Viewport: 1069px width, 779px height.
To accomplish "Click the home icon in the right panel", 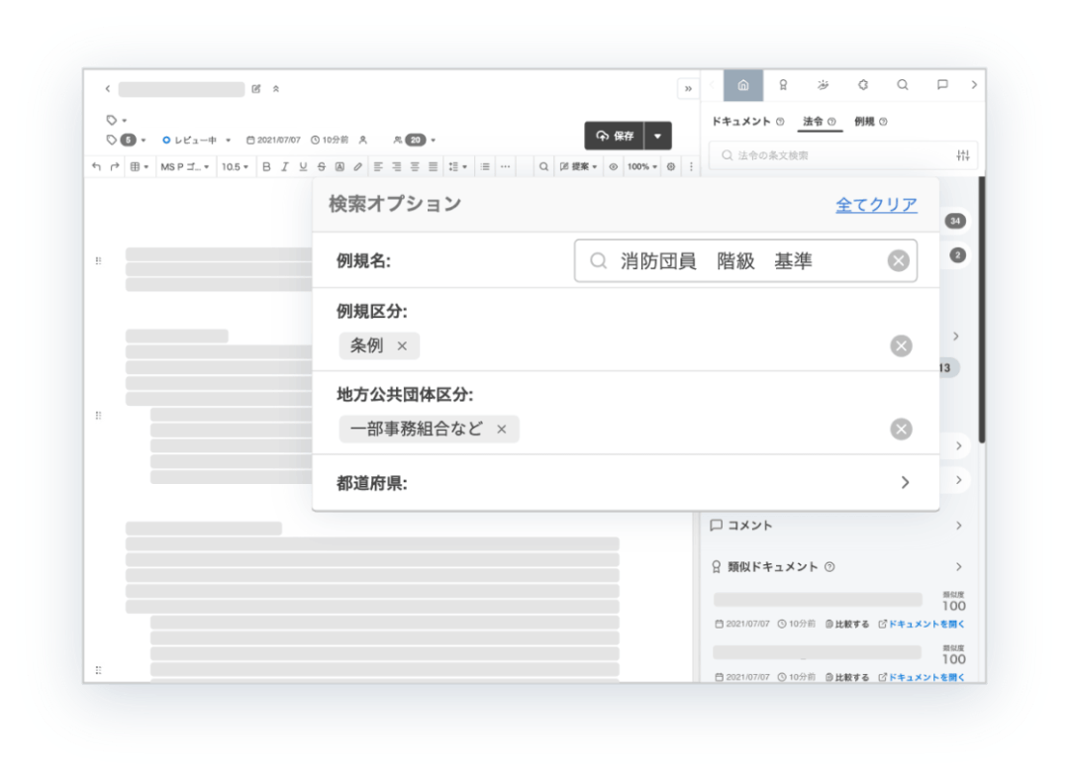I will pyautogui.click(x=743, y=85).
